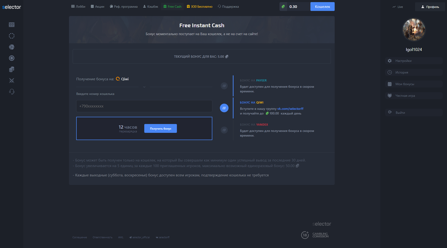The image size is (447, 248).
Task: Click the 12 часов перезарядка timer text
Action: pos(128,129)
